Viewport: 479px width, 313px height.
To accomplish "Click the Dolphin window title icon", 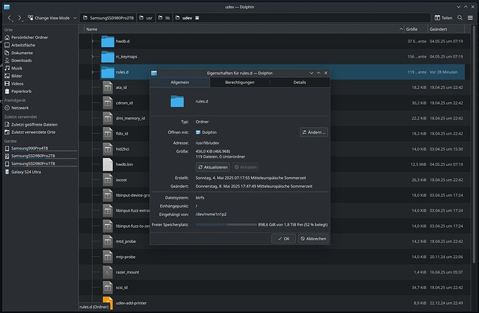I will click(x=7, y=7).
